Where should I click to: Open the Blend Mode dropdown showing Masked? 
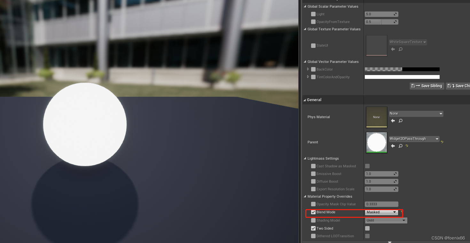[x=381, y=212]
